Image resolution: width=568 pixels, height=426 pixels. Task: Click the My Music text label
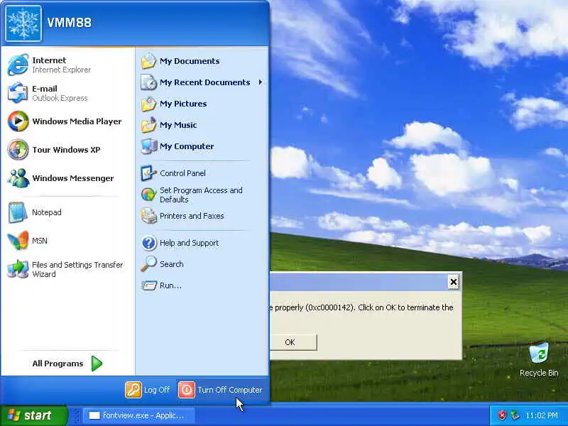178,125
